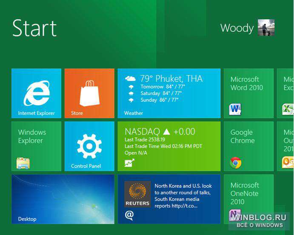Click 'Last Trade Time Wed 02:16 PM PDT'
The image size is (294, 235).
(163, 146)
